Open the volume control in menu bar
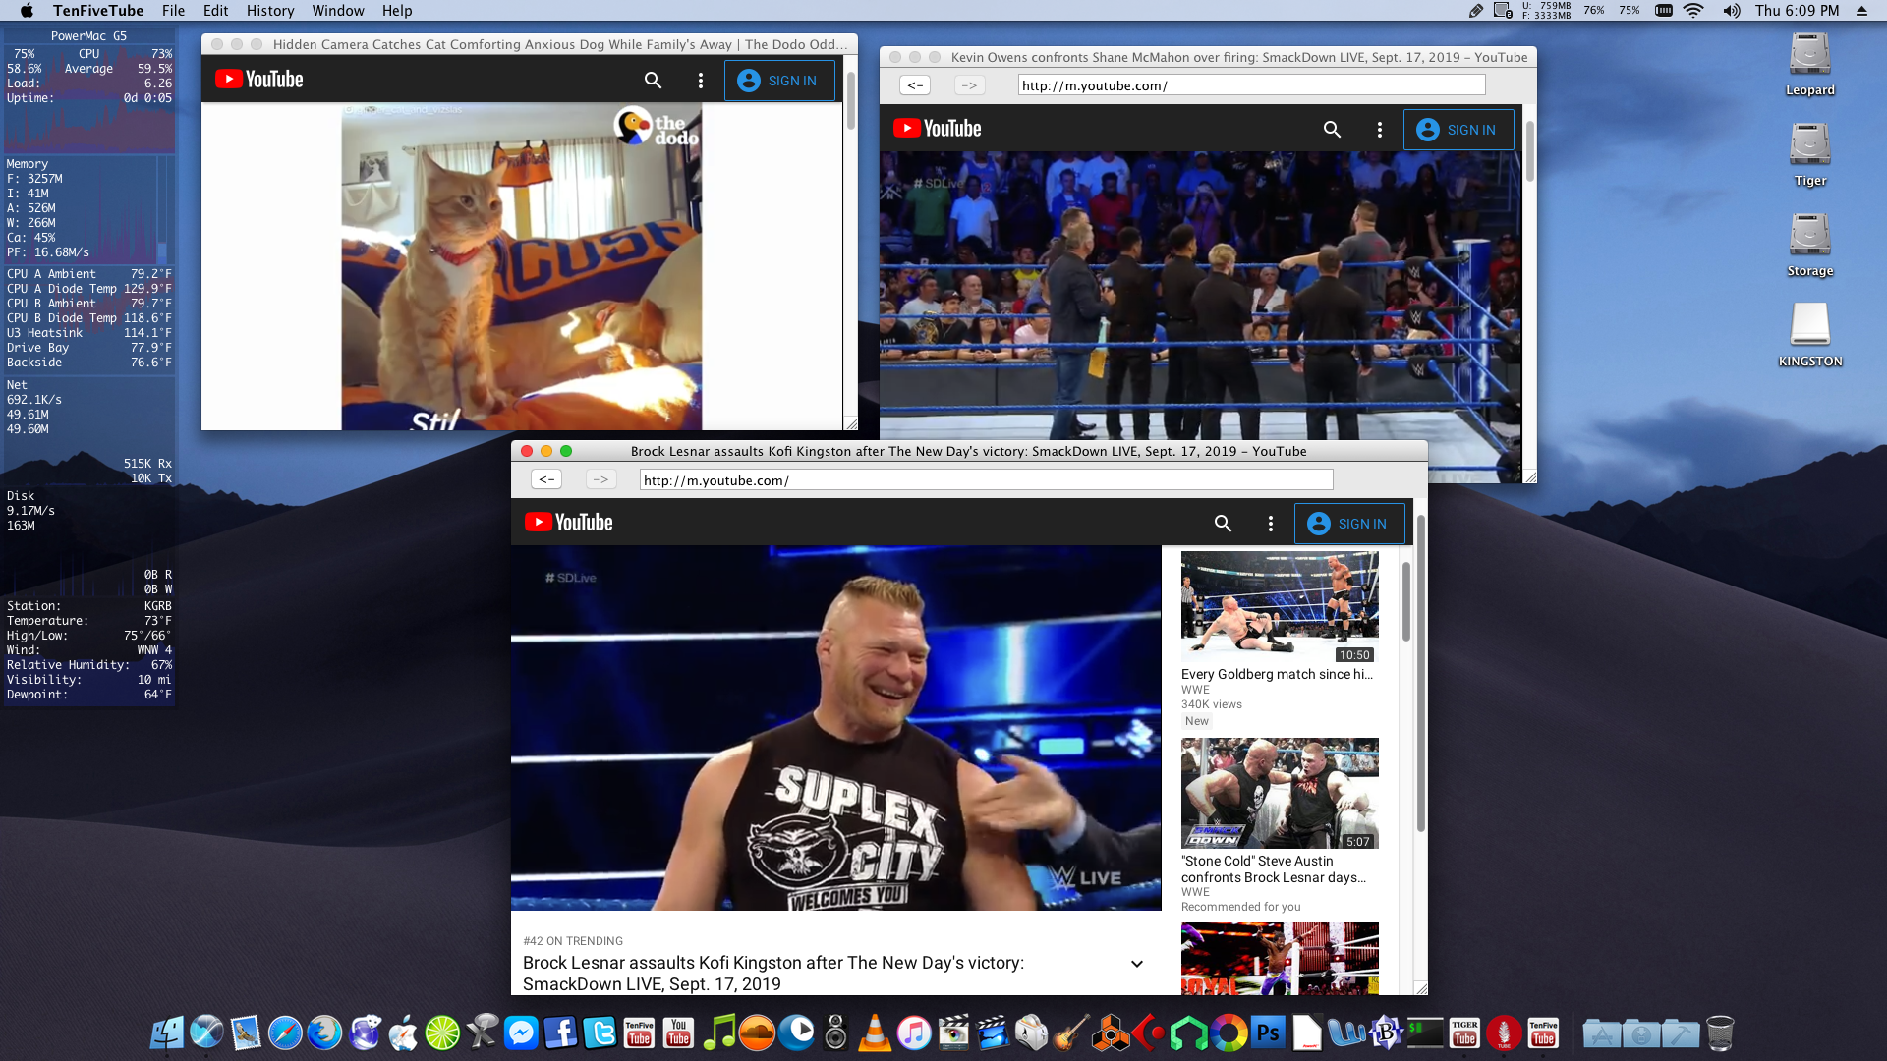The height and width of the screenshot is (1061, 1887). [x=1731, y=11]
